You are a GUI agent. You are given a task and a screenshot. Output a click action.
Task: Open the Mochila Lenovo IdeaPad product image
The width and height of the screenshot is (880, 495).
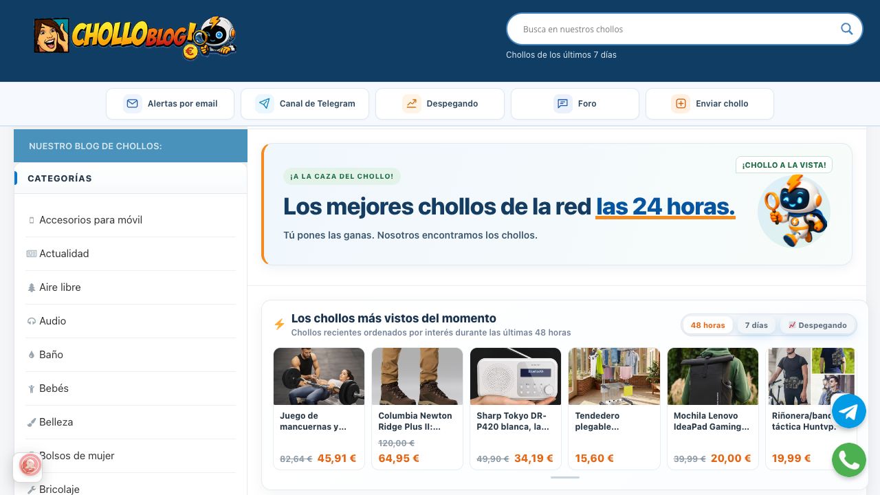click(713, 376)
